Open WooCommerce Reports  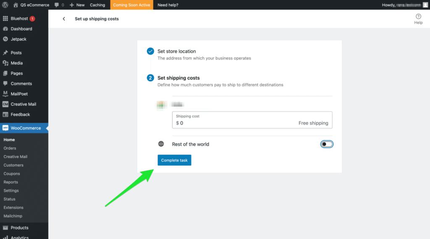[10, 182]
